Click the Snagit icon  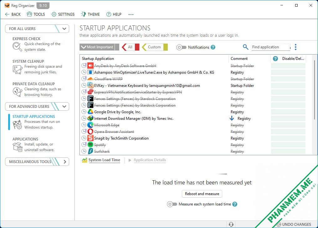pyautogui.click(x=90, y=138)
